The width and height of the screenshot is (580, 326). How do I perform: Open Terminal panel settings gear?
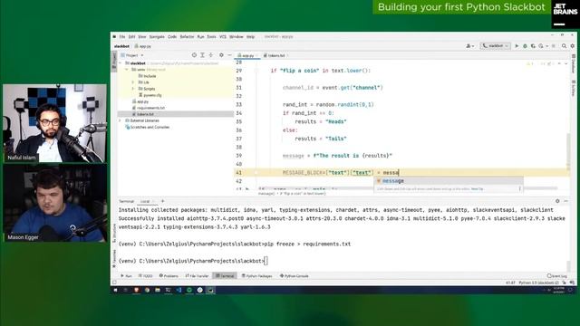[x=557, y=201]
